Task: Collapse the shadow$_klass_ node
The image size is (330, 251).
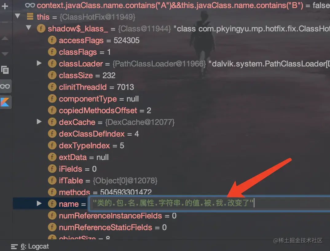Action: coord(29,28)
